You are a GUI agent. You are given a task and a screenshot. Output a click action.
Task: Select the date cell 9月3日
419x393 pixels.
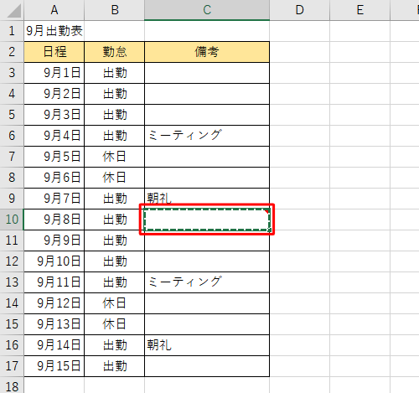click(x=54, y=115)
